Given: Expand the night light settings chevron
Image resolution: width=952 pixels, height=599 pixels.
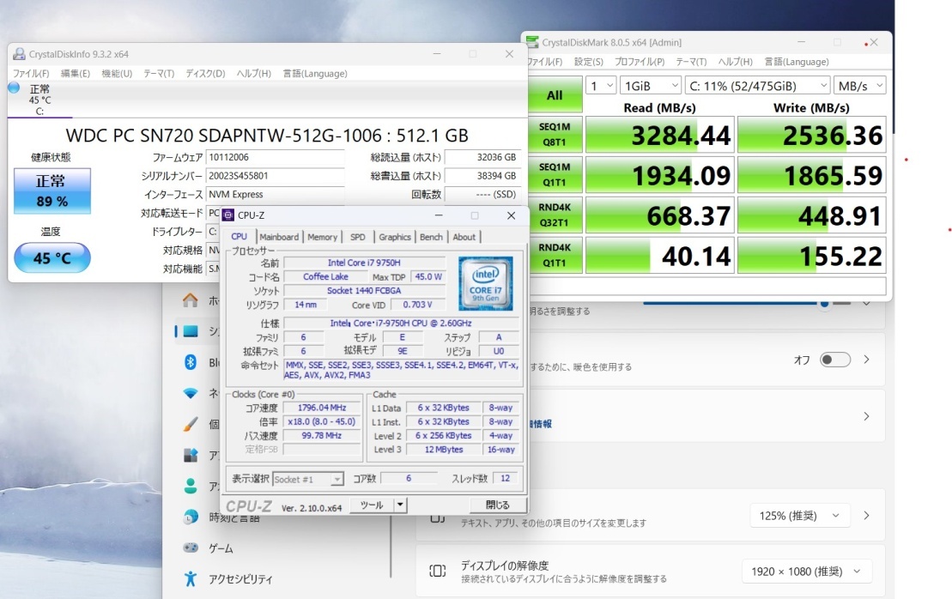Looking at the screenshot, I should pyautogui.click(x=866, y=360).
